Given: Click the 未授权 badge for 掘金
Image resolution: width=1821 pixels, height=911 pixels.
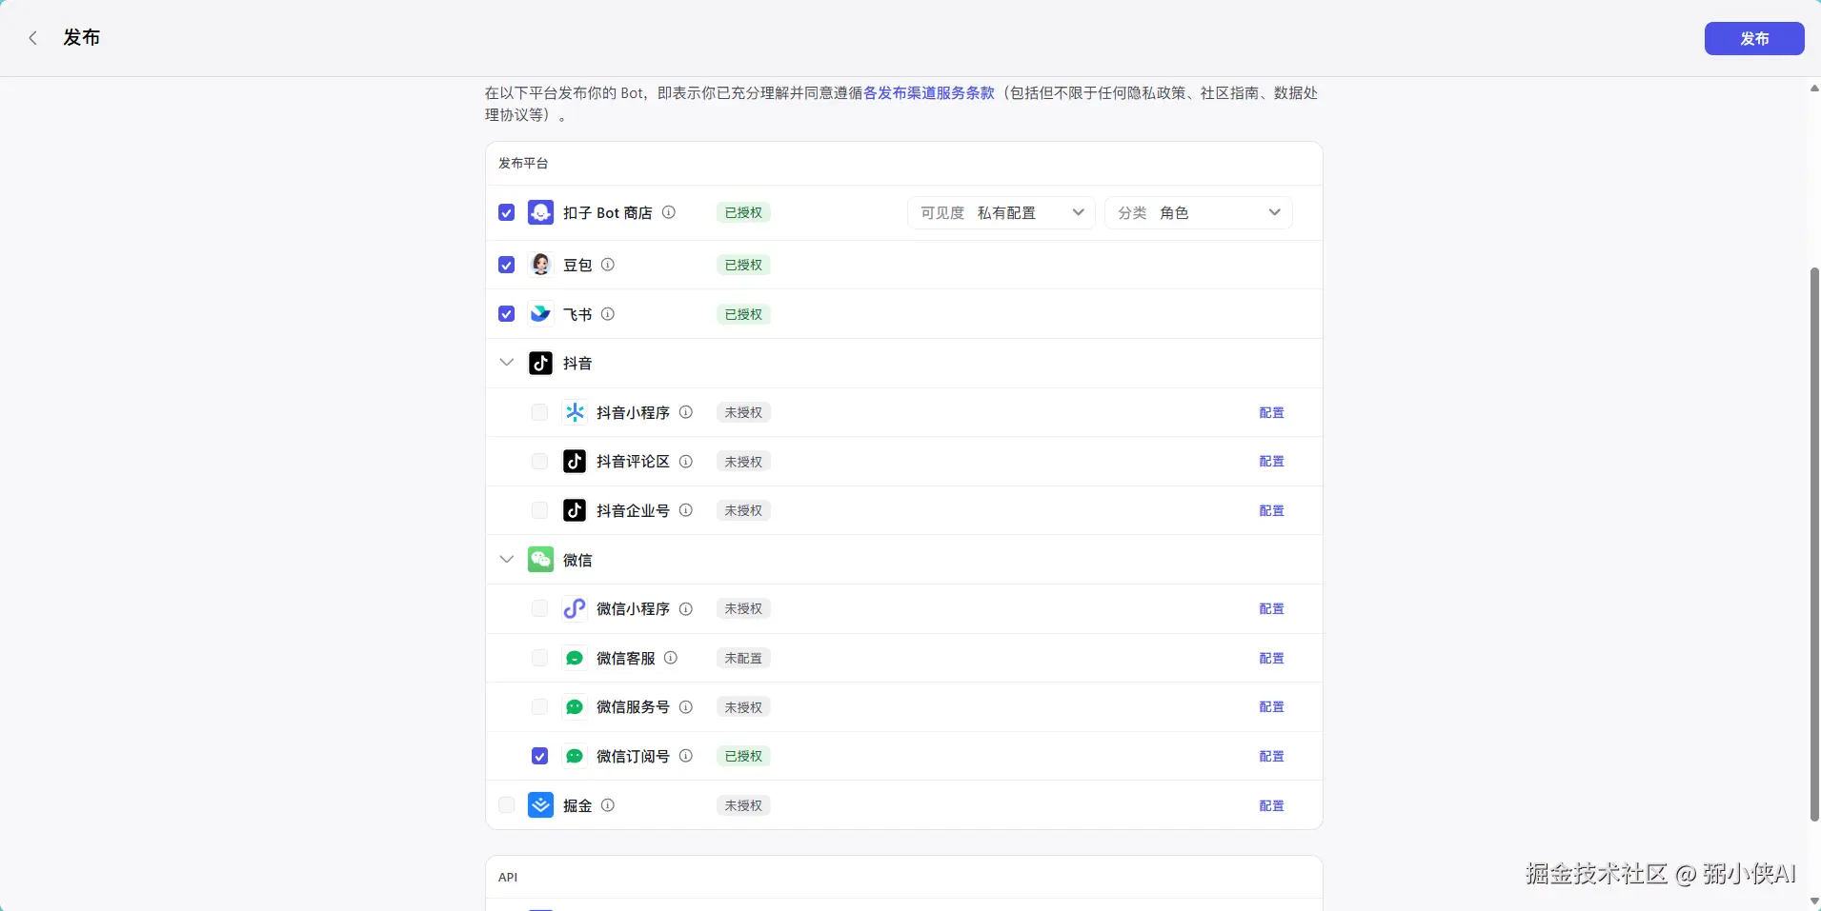Looking at the screenshot, I should coord(743,805).
